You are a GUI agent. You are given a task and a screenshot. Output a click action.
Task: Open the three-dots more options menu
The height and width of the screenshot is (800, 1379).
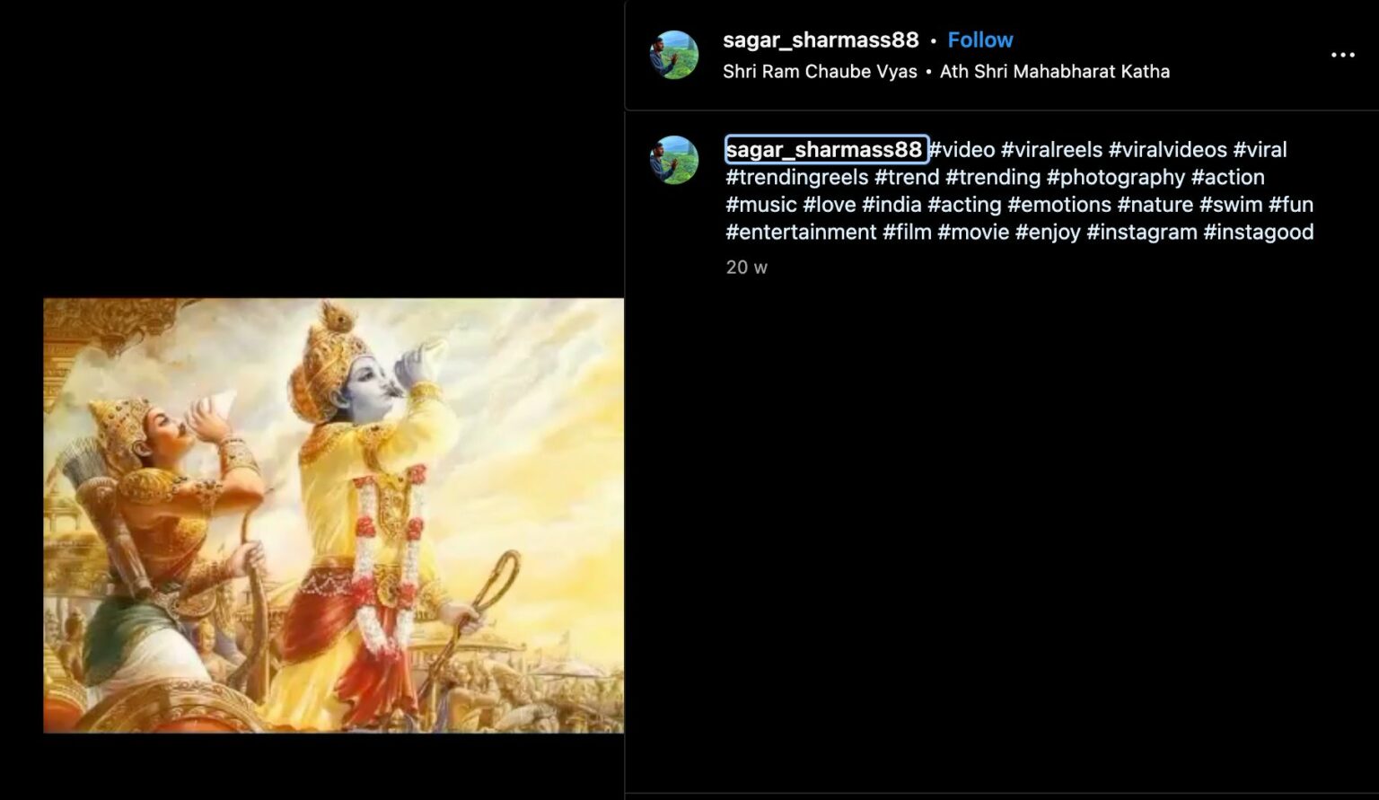pyautogui.click(x=1342, y=55)
